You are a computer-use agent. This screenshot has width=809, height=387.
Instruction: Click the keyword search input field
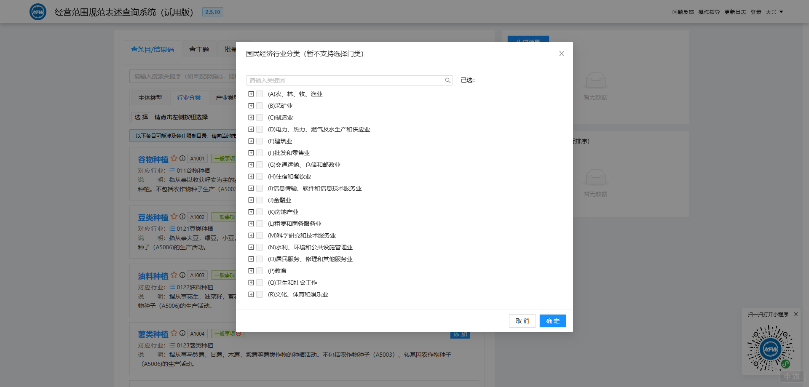343,80
